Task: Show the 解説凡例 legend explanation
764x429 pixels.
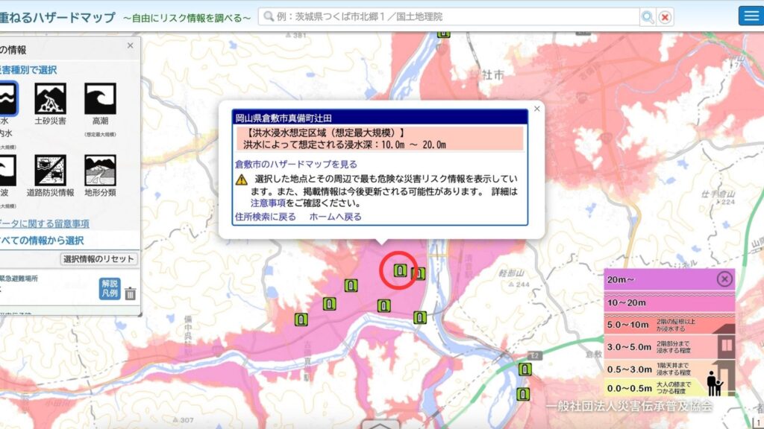Action: click(109, 287)
